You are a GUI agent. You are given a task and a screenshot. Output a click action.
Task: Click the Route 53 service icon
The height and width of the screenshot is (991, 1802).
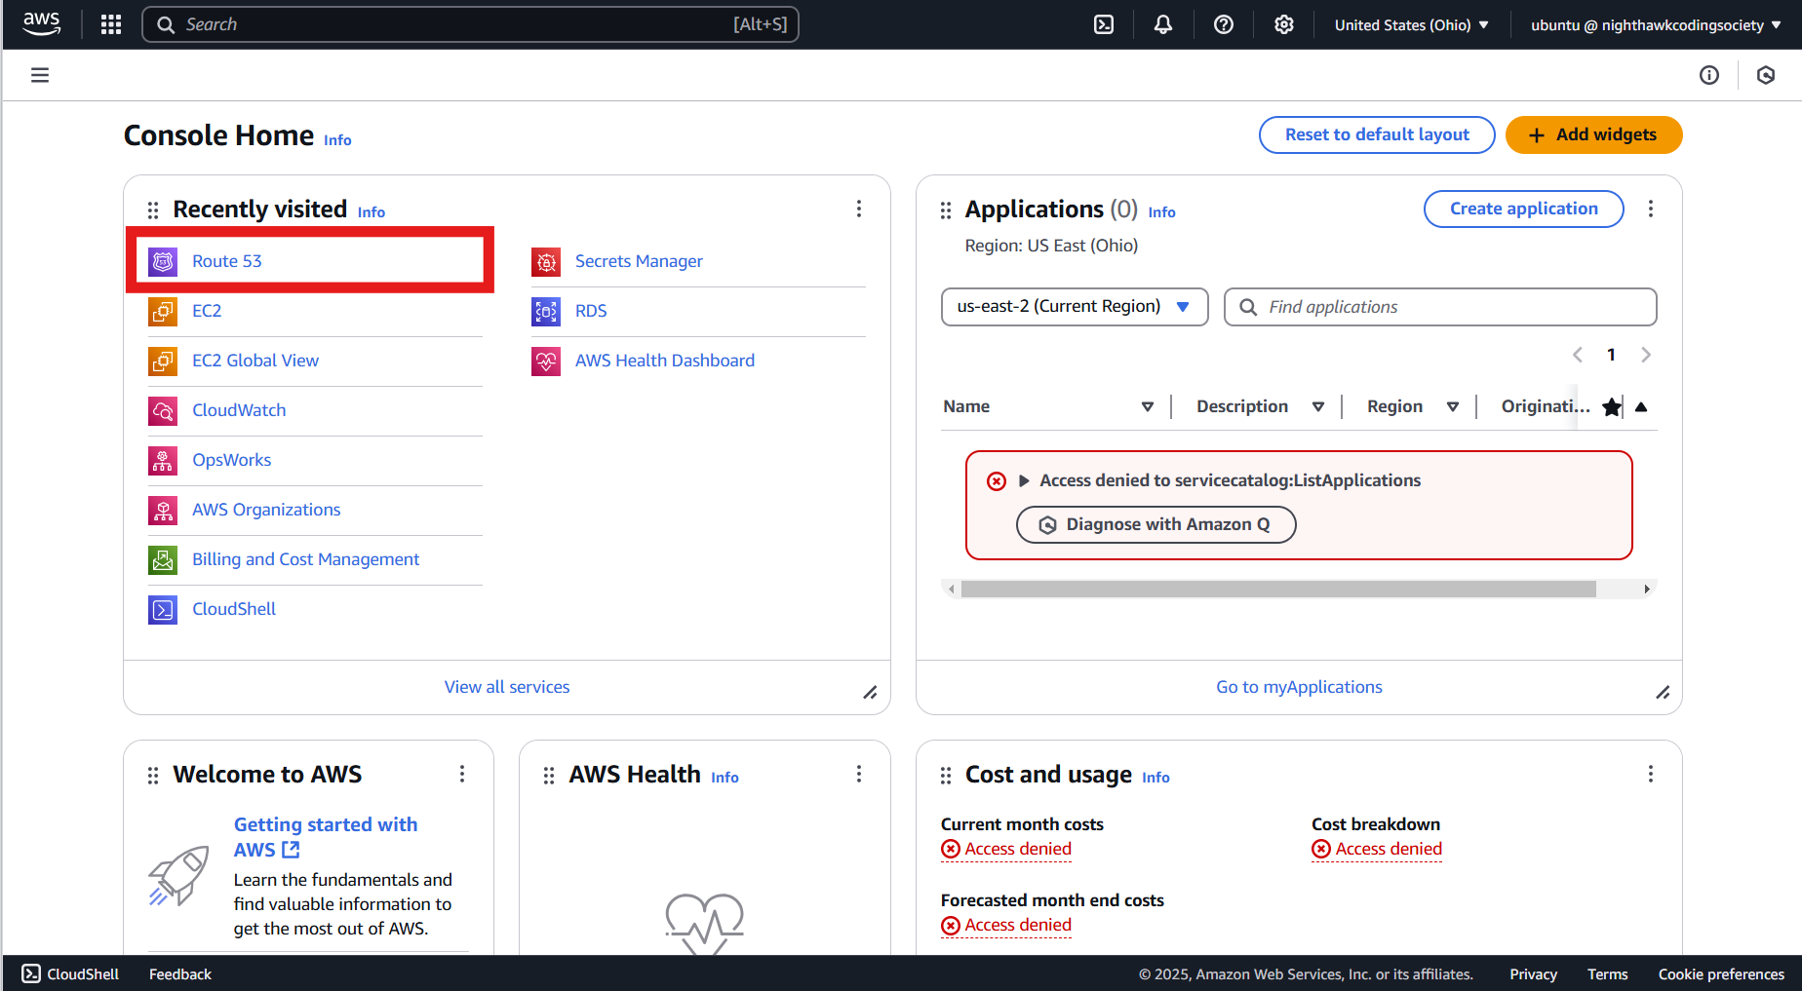pos(163,261)
